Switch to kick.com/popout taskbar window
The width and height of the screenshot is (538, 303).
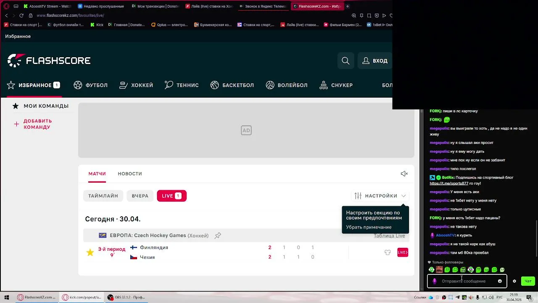82,298
